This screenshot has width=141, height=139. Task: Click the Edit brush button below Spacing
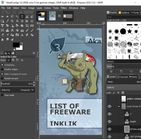[111, 72]
